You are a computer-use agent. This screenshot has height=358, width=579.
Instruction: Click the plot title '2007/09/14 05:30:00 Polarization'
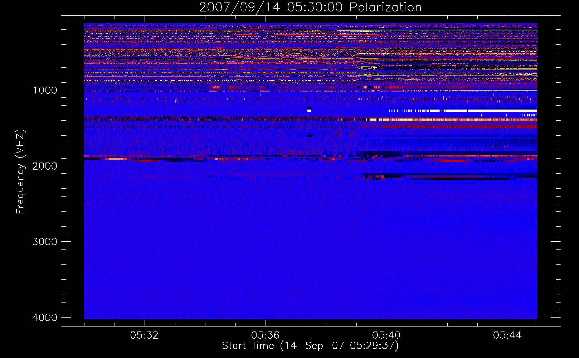310,7
